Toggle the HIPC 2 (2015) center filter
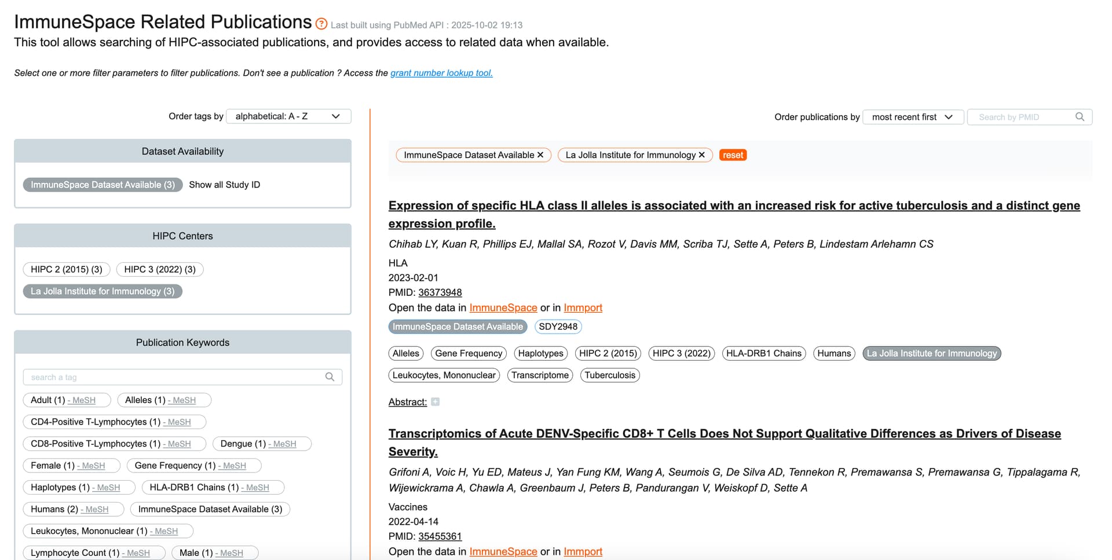Screen dimensions: 1112x560 coord(67,269)
